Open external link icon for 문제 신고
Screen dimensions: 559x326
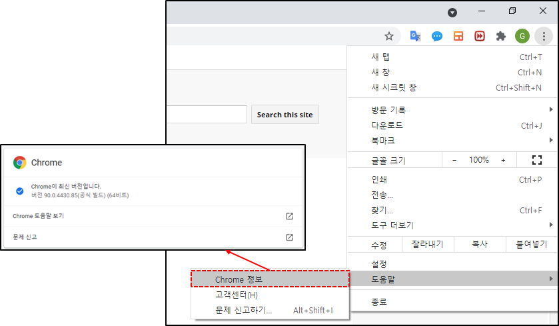tap(289, 237)
